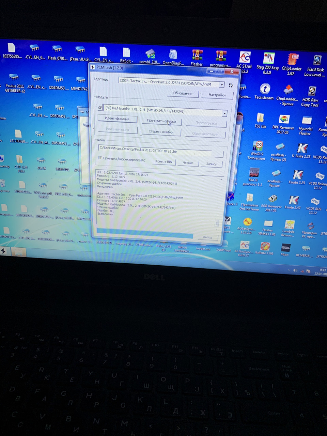Viewport: 327px width, 436px height.
Task: Click the blue progress bar in PCMflash
Action: (x=145, y=234)
